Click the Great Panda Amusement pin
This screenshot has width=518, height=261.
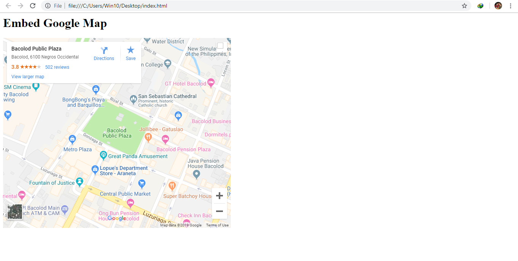(103, 155)
